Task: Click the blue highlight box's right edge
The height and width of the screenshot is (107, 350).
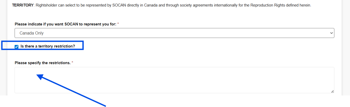Action: coord(83,45)
